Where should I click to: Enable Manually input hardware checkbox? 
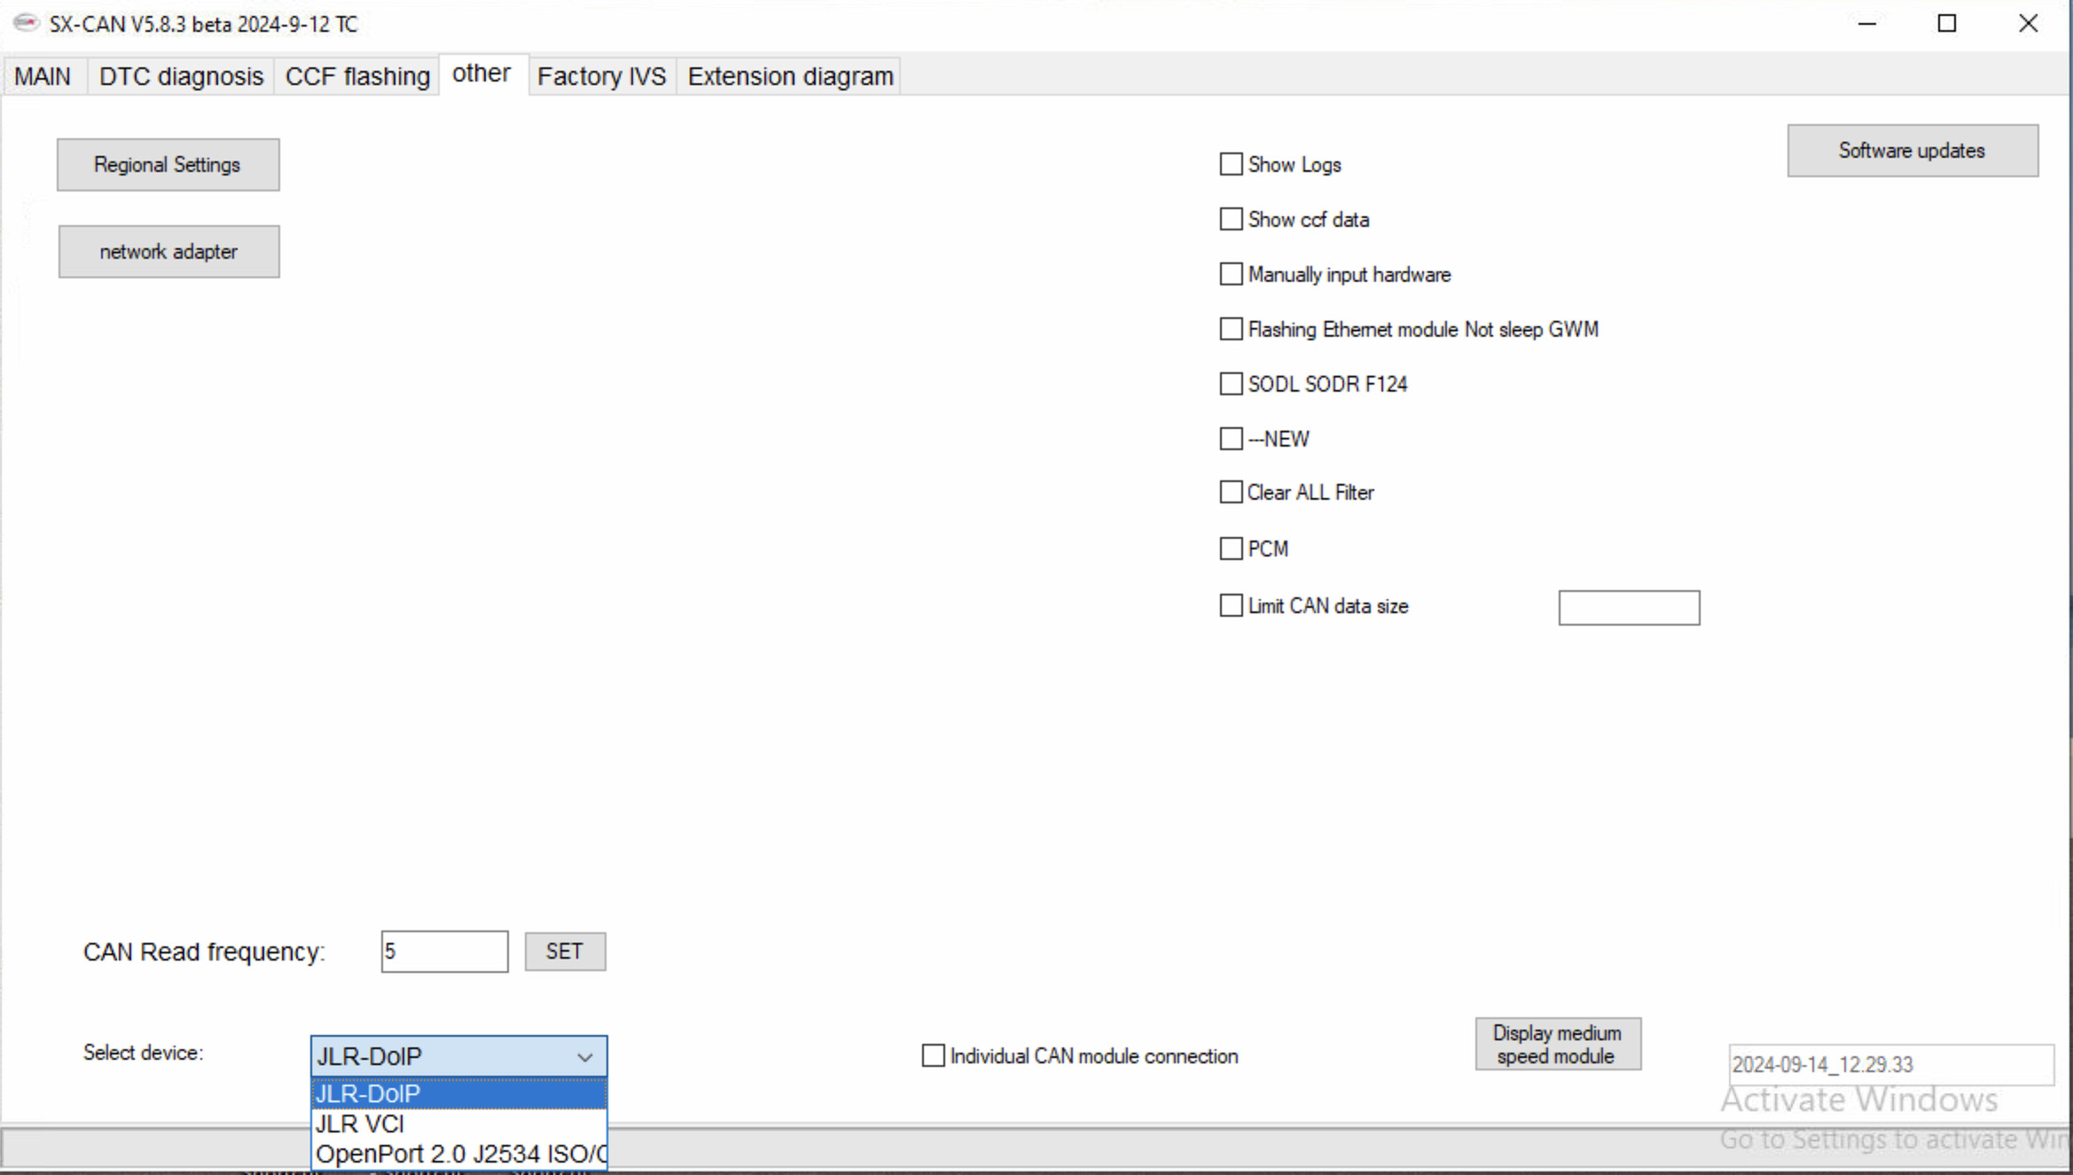coord(1230,273)
